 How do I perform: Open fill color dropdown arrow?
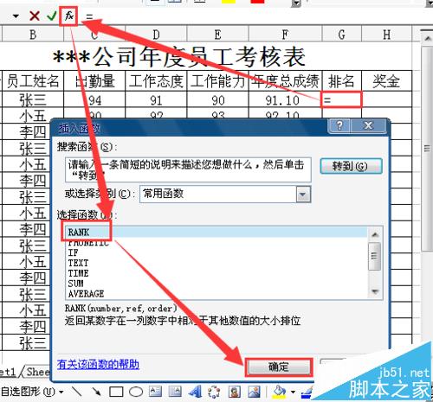(293, 392)
